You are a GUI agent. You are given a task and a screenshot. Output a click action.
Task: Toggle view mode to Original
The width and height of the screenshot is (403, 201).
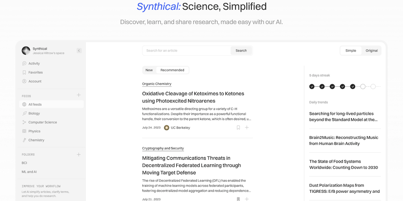(x=372, y=51)
